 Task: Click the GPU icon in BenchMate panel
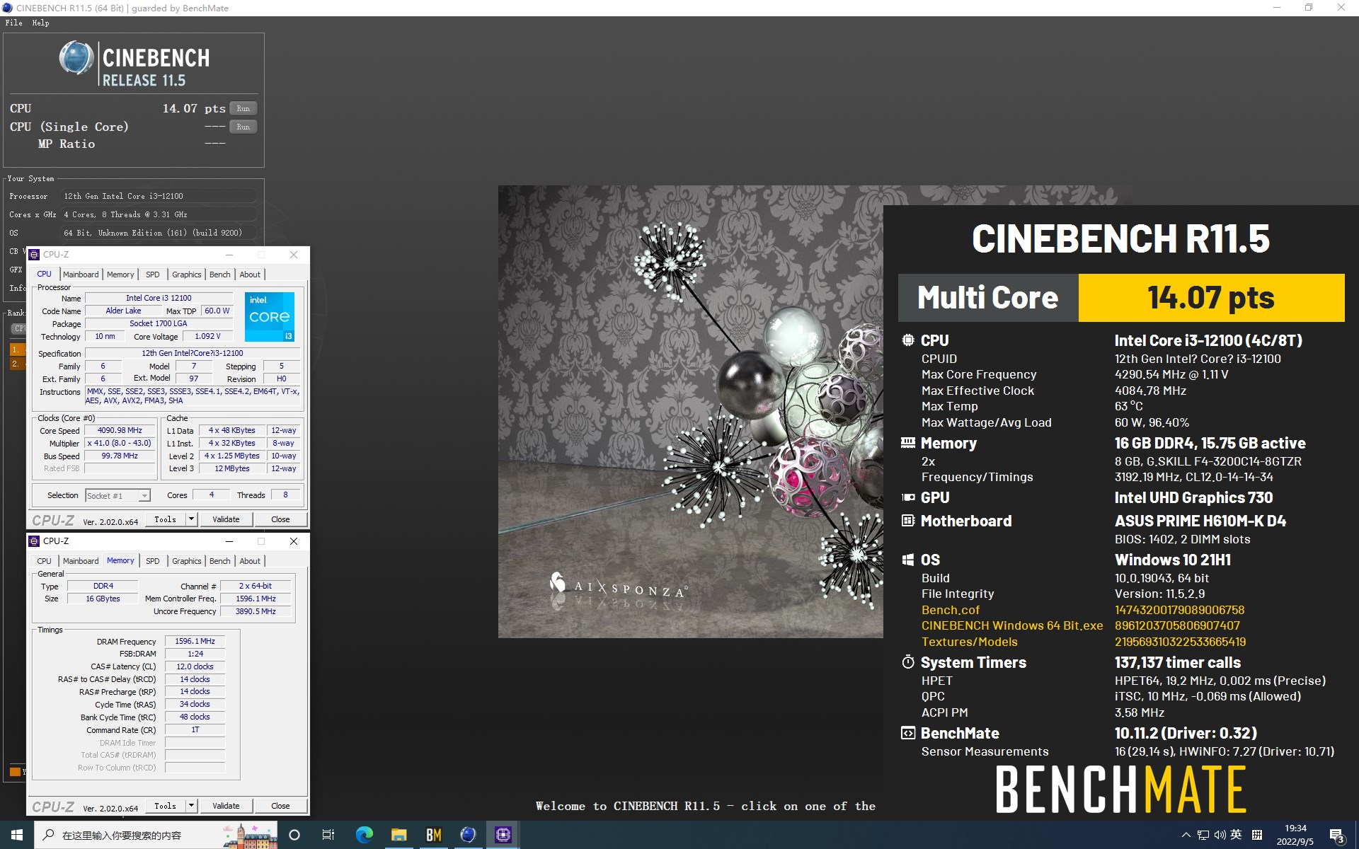tap(908, 497)
